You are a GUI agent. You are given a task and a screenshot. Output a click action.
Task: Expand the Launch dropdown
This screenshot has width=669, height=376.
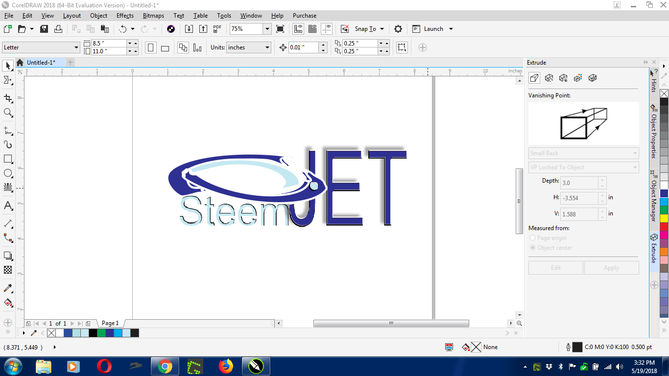(x=451, y=29)
